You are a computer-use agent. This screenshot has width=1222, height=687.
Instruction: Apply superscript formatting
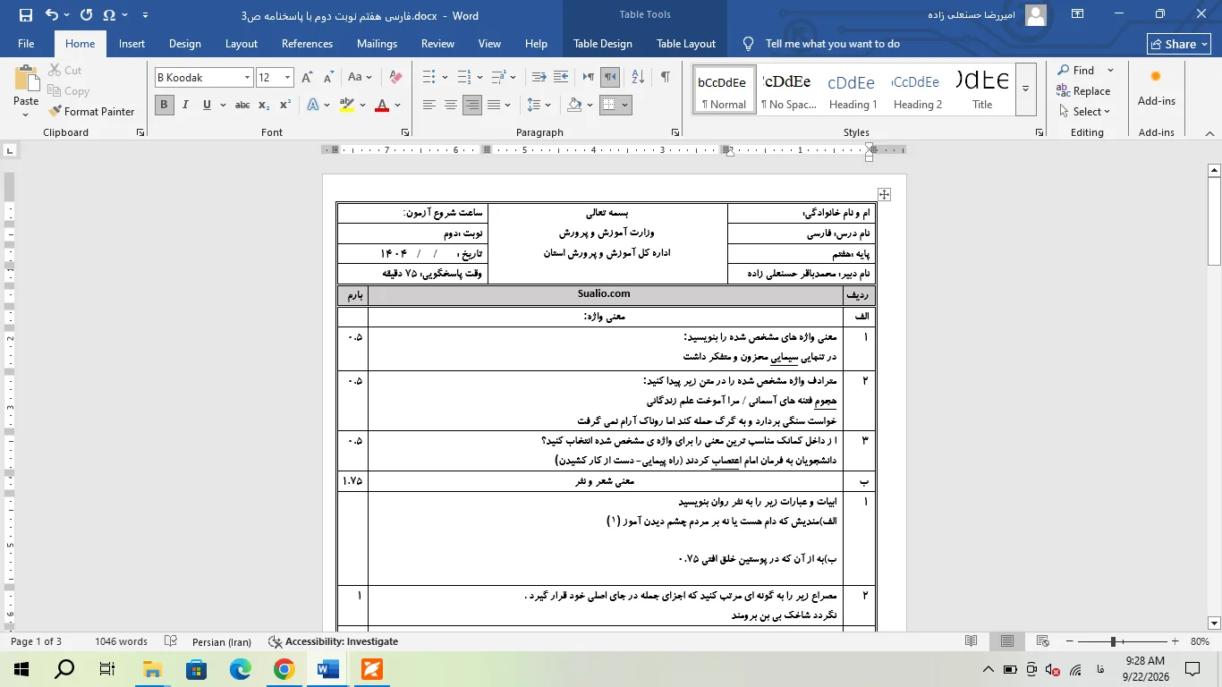[284, 105]
